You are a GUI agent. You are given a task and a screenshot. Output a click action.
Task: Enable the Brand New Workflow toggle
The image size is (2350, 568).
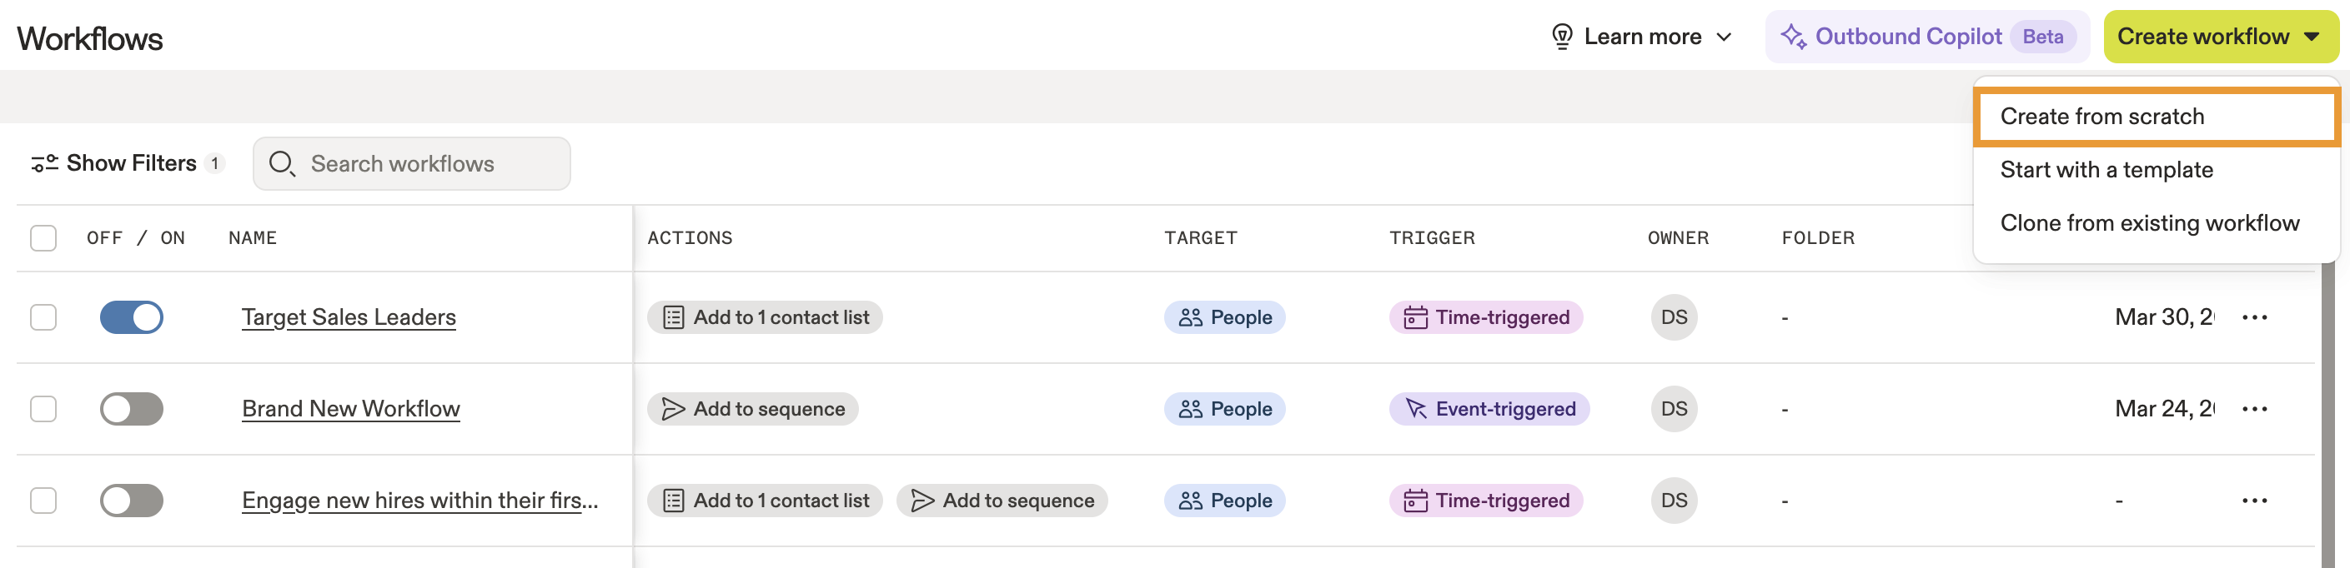coord(132,408)
